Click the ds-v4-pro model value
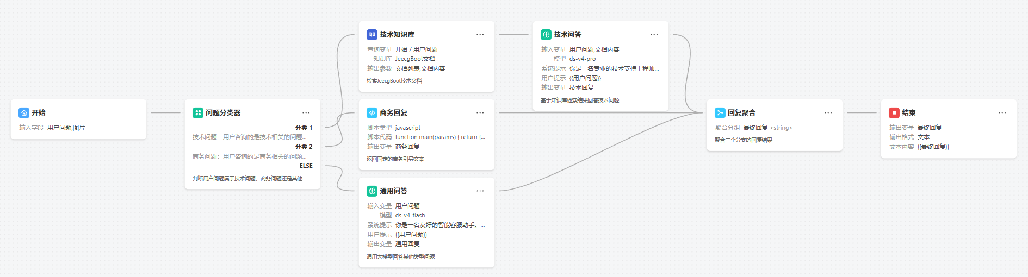 coord(583,59)
